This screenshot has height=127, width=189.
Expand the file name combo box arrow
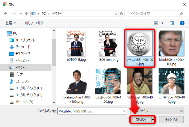click(124, 110)
